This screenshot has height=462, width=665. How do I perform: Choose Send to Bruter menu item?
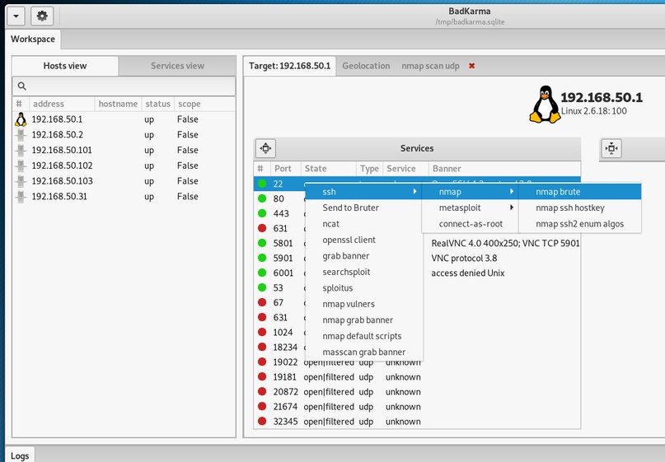tap(350, 208)
